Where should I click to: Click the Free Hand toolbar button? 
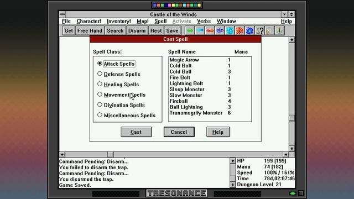coord(90,30)
